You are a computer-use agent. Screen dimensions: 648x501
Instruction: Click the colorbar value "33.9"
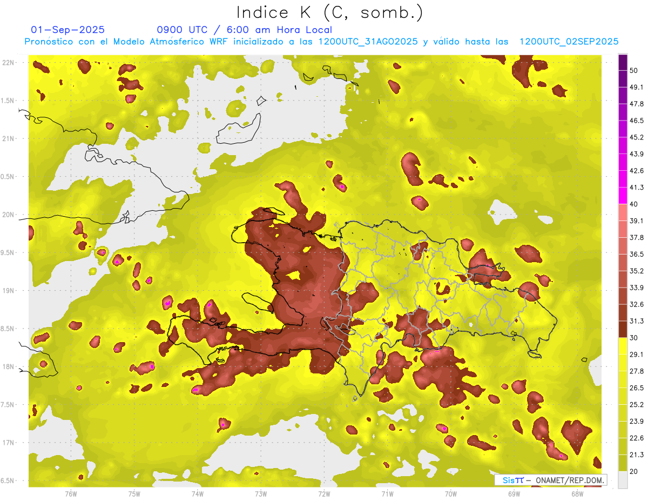pos(637,288)
